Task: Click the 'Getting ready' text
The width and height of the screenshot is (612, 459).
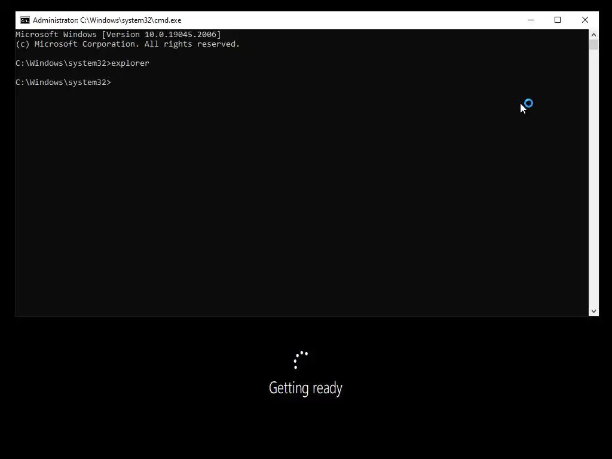Action: point(305,388)
